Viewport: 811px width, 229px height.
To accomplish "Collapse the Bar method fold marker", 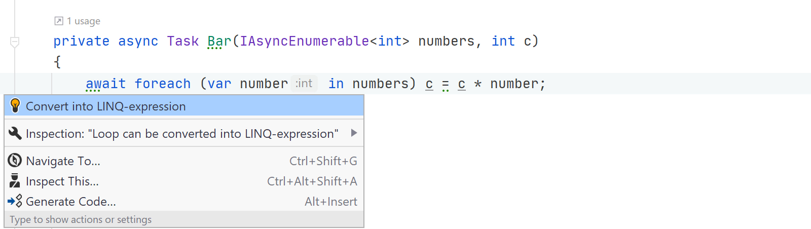I will pyautogui.click(x=15, y=42).
